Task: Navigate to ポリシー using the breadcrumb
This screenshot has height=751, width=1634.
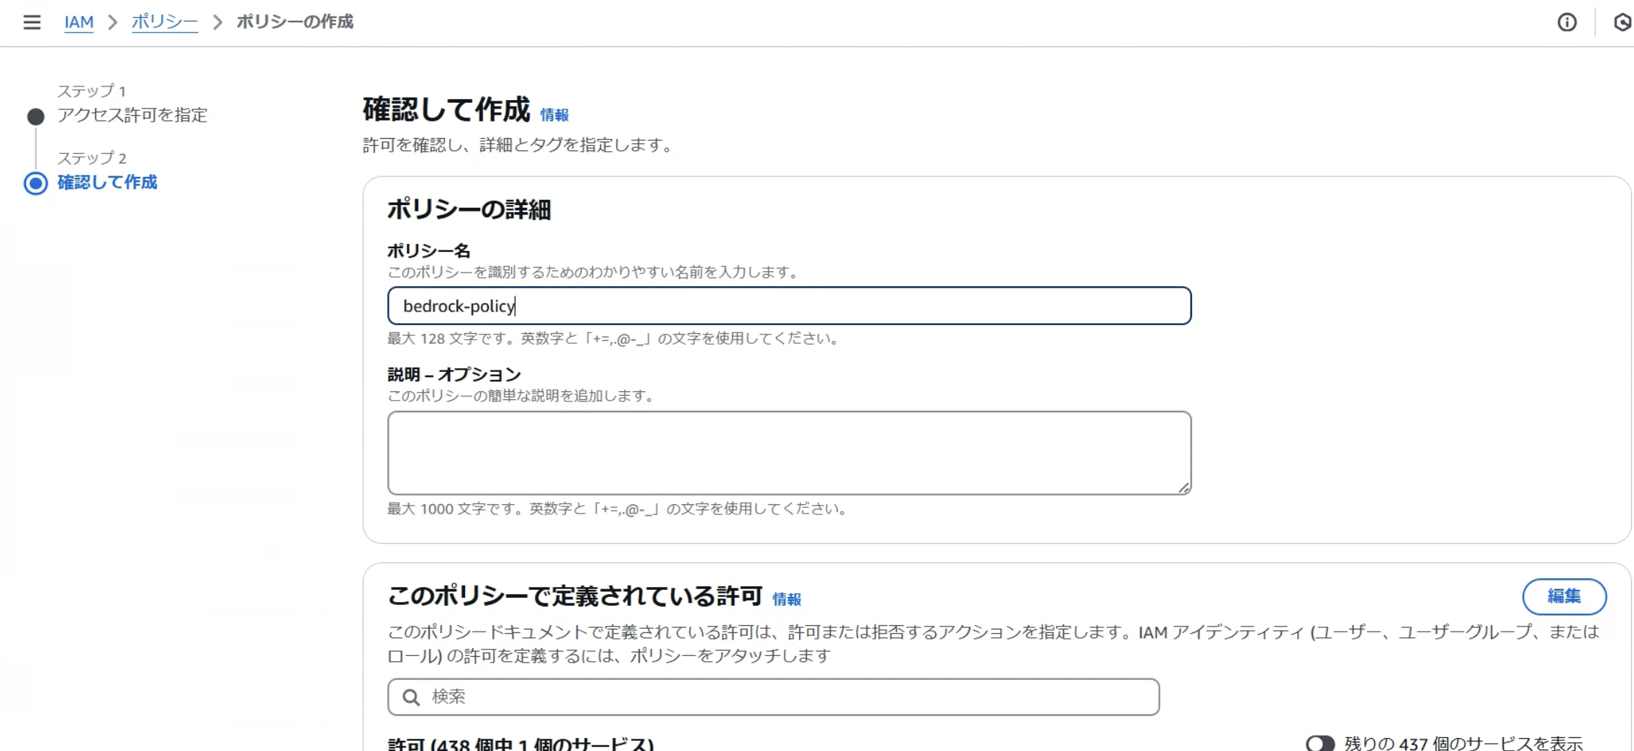Action: pyautogui.click(x=163, y=22)
